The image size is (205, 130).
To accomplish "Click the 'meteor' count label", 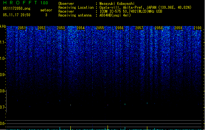I will click(46, 10).
